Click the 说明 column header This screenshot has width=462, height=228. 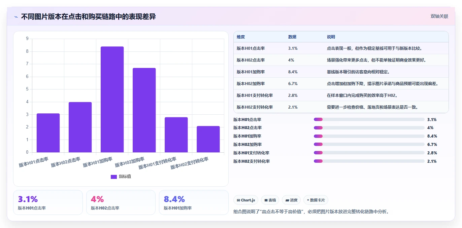point(331,37)
